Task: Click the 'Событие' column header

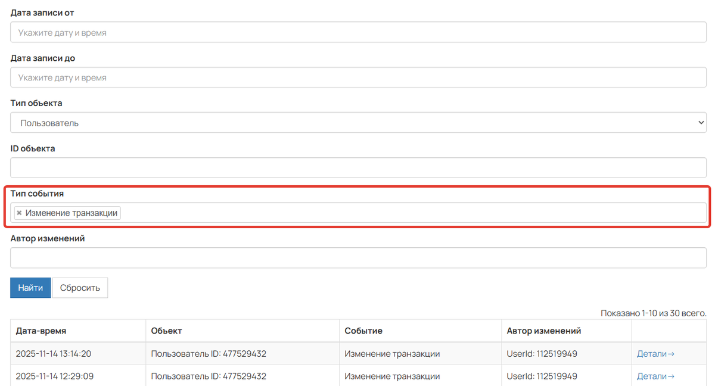Action: (363, 331)
